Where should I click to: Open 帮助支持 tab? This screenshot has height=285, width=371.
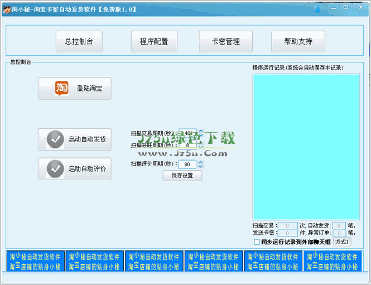coord(298,42)
